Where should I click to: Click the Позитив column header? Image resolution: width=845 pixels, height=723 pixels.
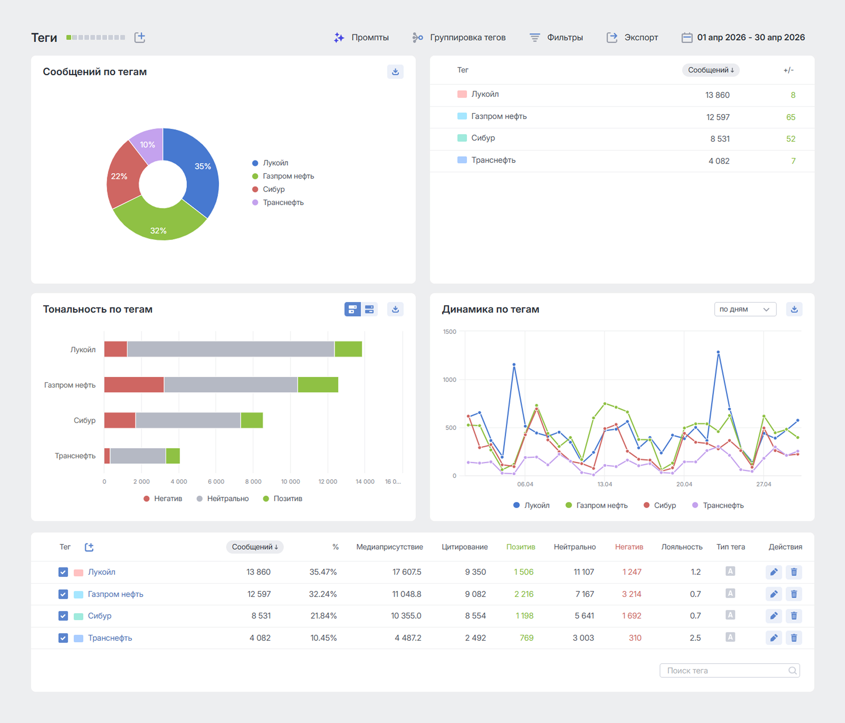[x=521, y=547]
